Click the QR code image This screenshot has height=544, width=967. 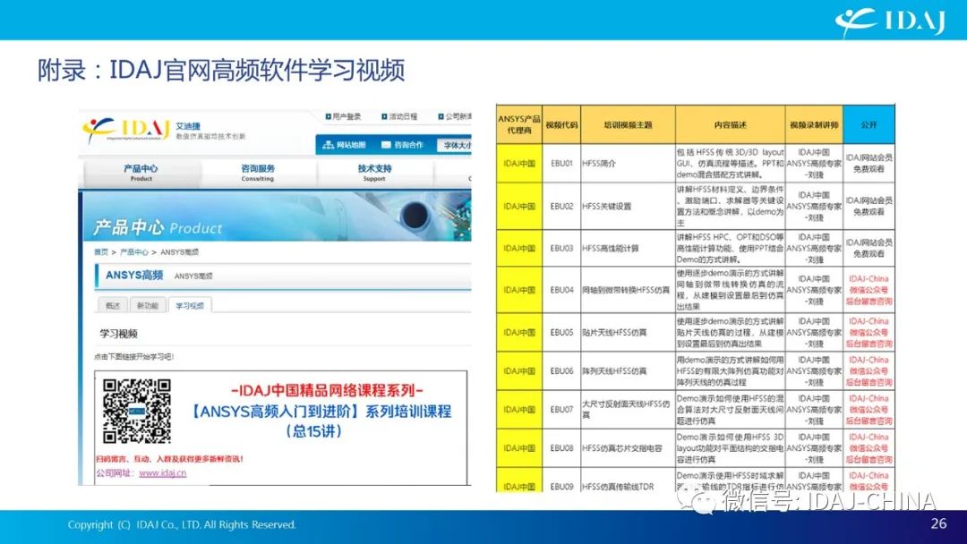[x=137, y=411]
